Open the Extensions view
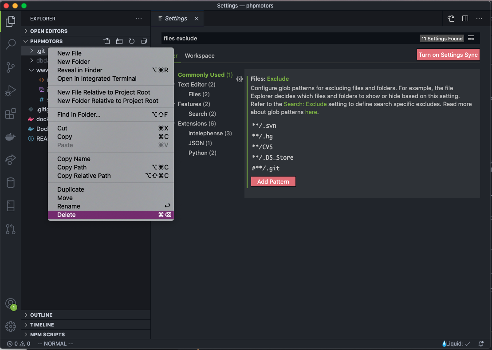492x350 pixels. (10, 114)
